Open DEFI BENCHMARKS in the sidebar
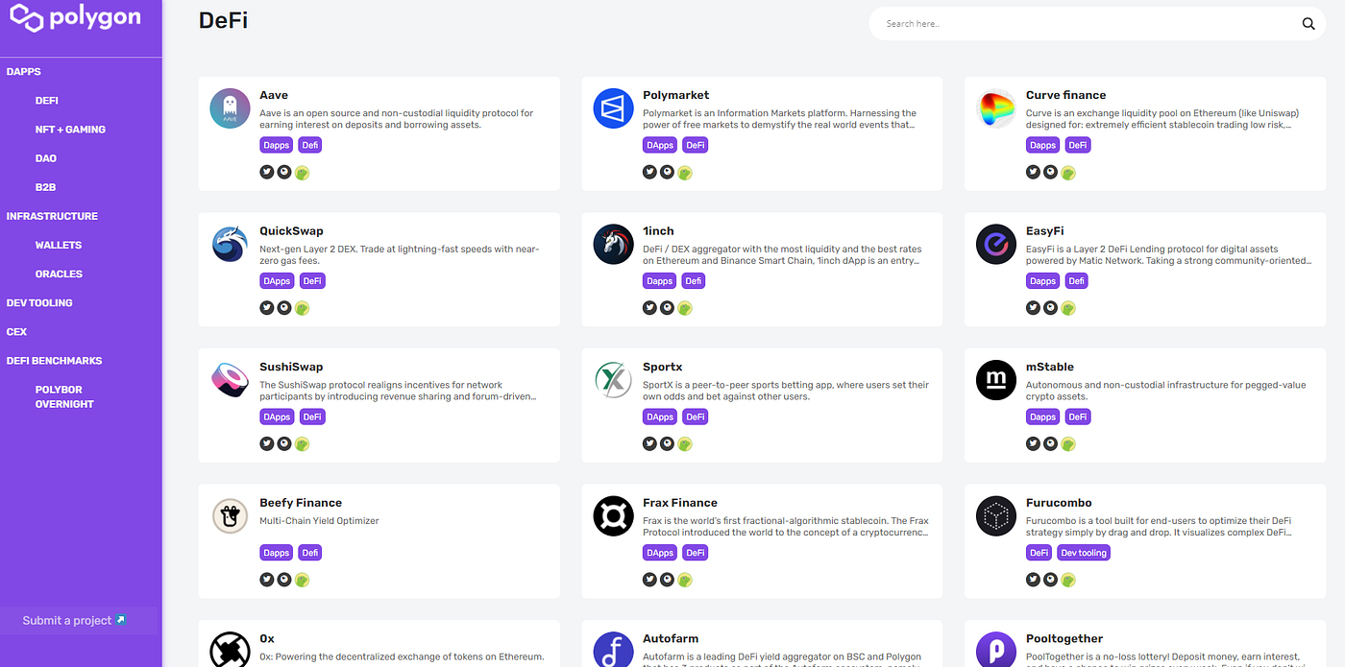This screenshot has height=667, width=1345. 54,360
